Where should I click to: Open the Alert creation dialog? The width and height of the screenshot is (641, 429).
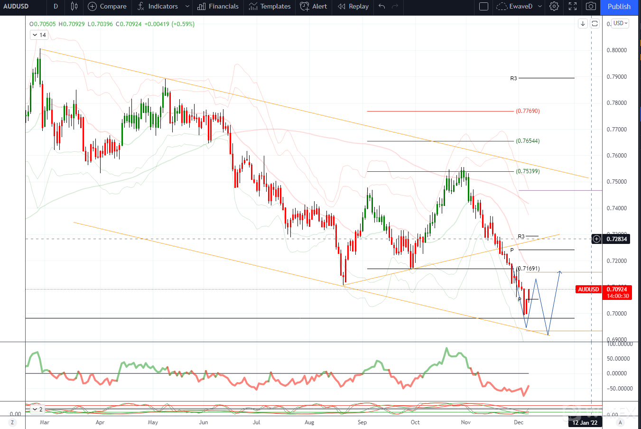coord(314,6)
